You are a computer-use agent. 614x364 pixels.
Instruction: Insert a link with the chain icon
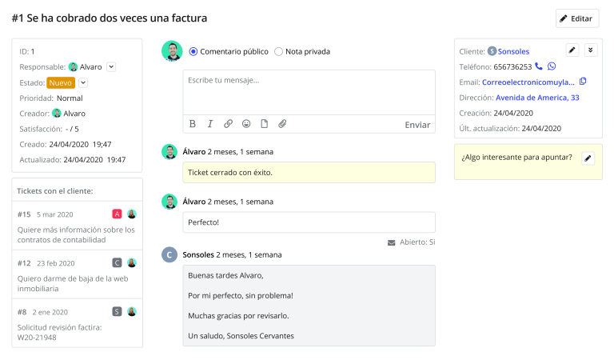229,124
